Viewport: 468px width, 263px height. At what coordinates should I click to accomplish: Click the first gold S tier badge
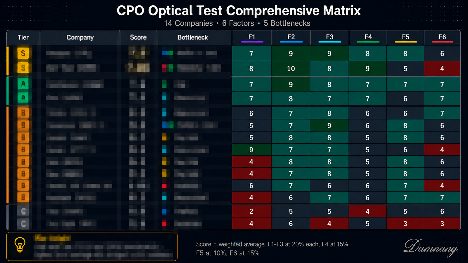pos(23,53)
